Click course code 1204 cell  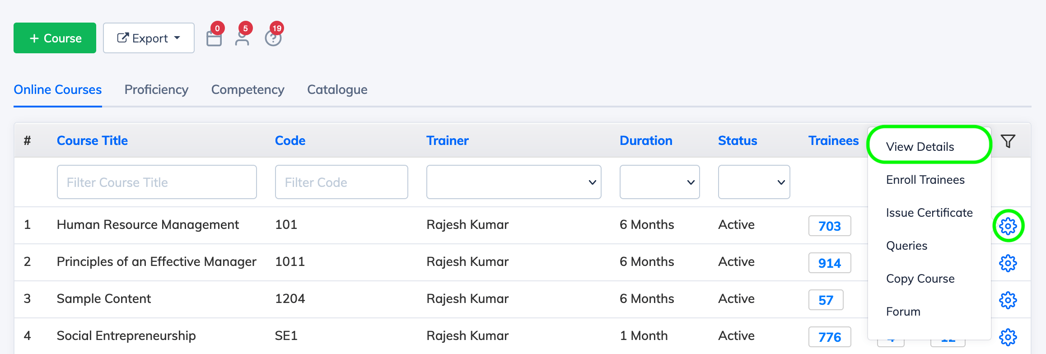tap(290, 298)
